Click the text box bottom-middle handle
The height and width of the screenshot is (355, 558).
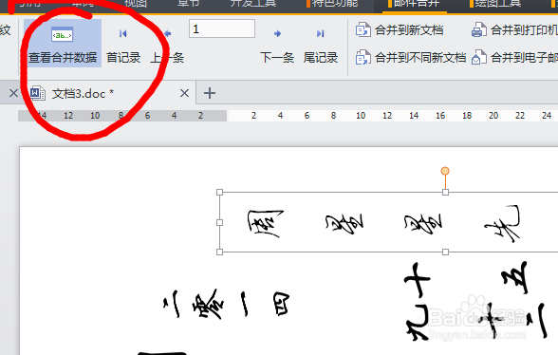point(445,252)
